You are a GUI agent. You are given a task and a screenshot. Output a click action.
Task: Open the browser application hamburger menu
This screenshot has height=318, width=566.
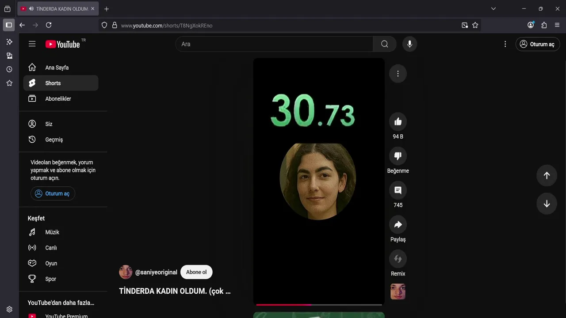tap(557, 25)
